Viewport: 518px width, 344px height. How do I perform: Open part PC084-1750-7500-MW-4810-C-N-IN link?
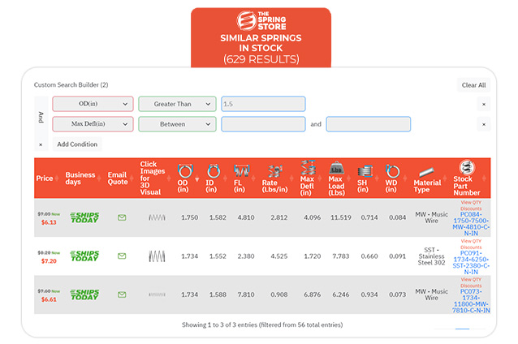[x=471, y=224]
